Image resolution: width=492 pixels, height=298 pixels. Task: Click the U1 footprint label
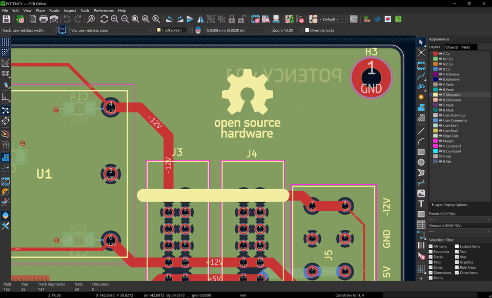[x=44, y=174]
